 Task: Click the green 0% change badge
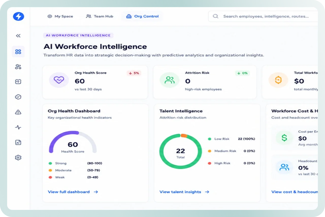point(242,73)
